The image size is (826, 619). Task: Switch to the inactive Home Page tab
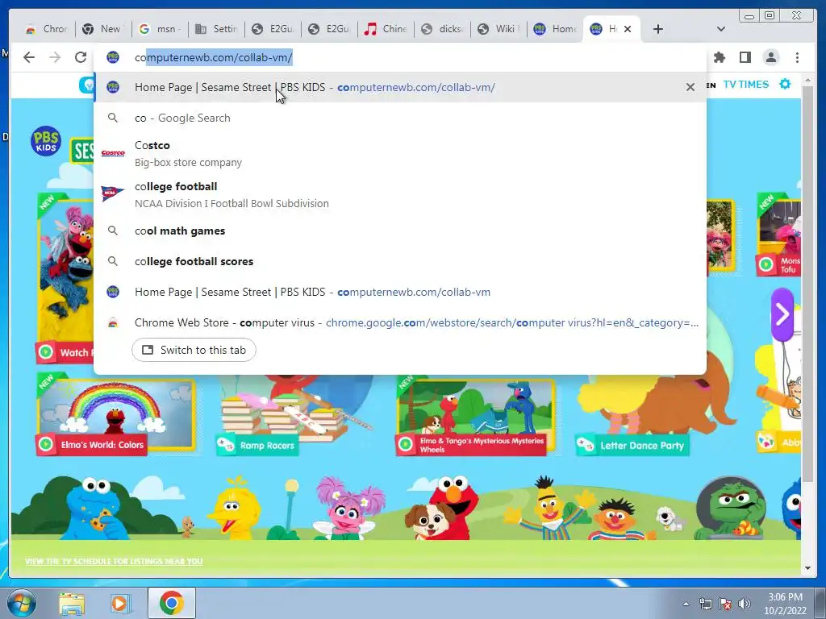[x=554, y=29]
